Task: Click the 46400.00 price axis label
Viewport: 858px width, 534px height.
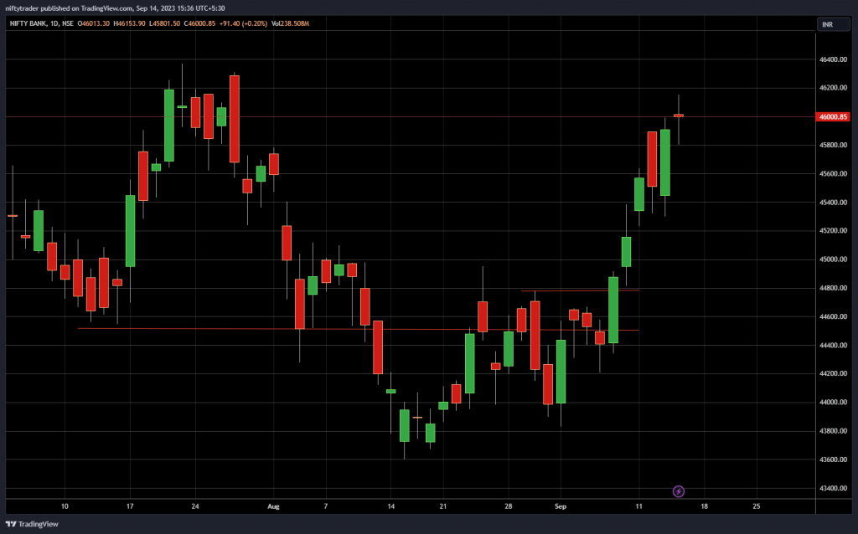Action: 833,59
